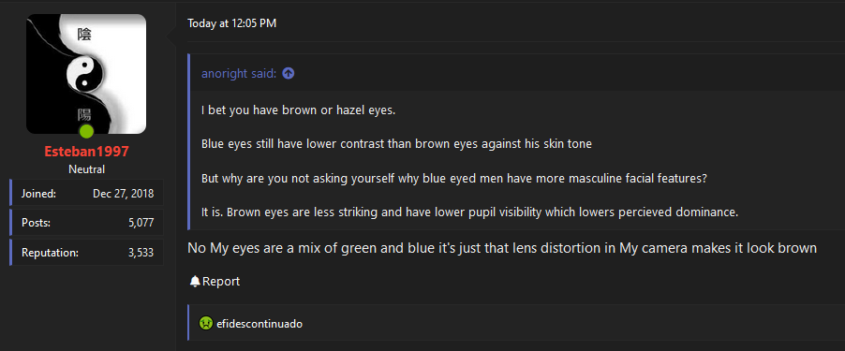The height and width of the screenshot is (351, 845).
Task: Open the yin-yang avatar image
Action: [86, 74]
